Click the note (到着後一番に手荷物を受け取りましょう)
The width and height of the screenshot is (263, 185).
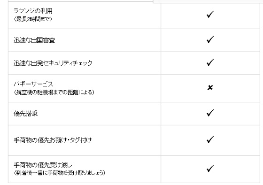click(59, 173)
